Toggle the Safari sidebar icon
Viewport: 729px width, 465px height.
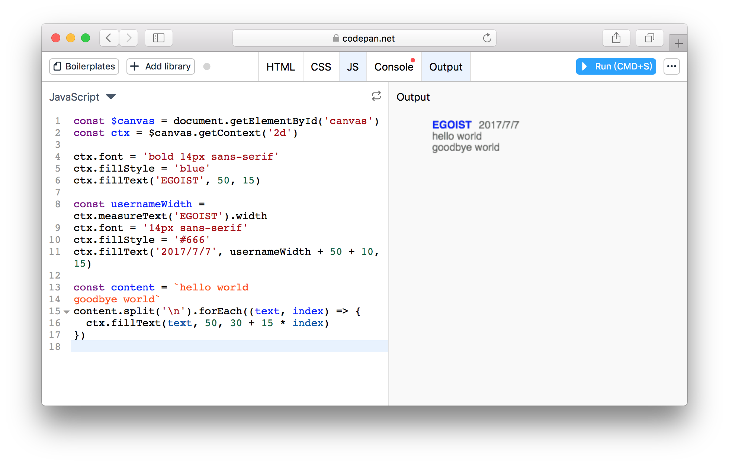pyautogui.click(x=158, y=38)
